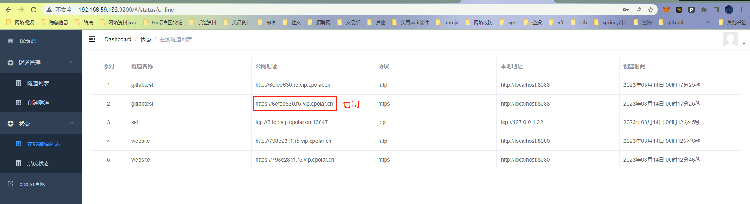
Task: Collapse the 状态 section chevron
Action: click(72, 123)
